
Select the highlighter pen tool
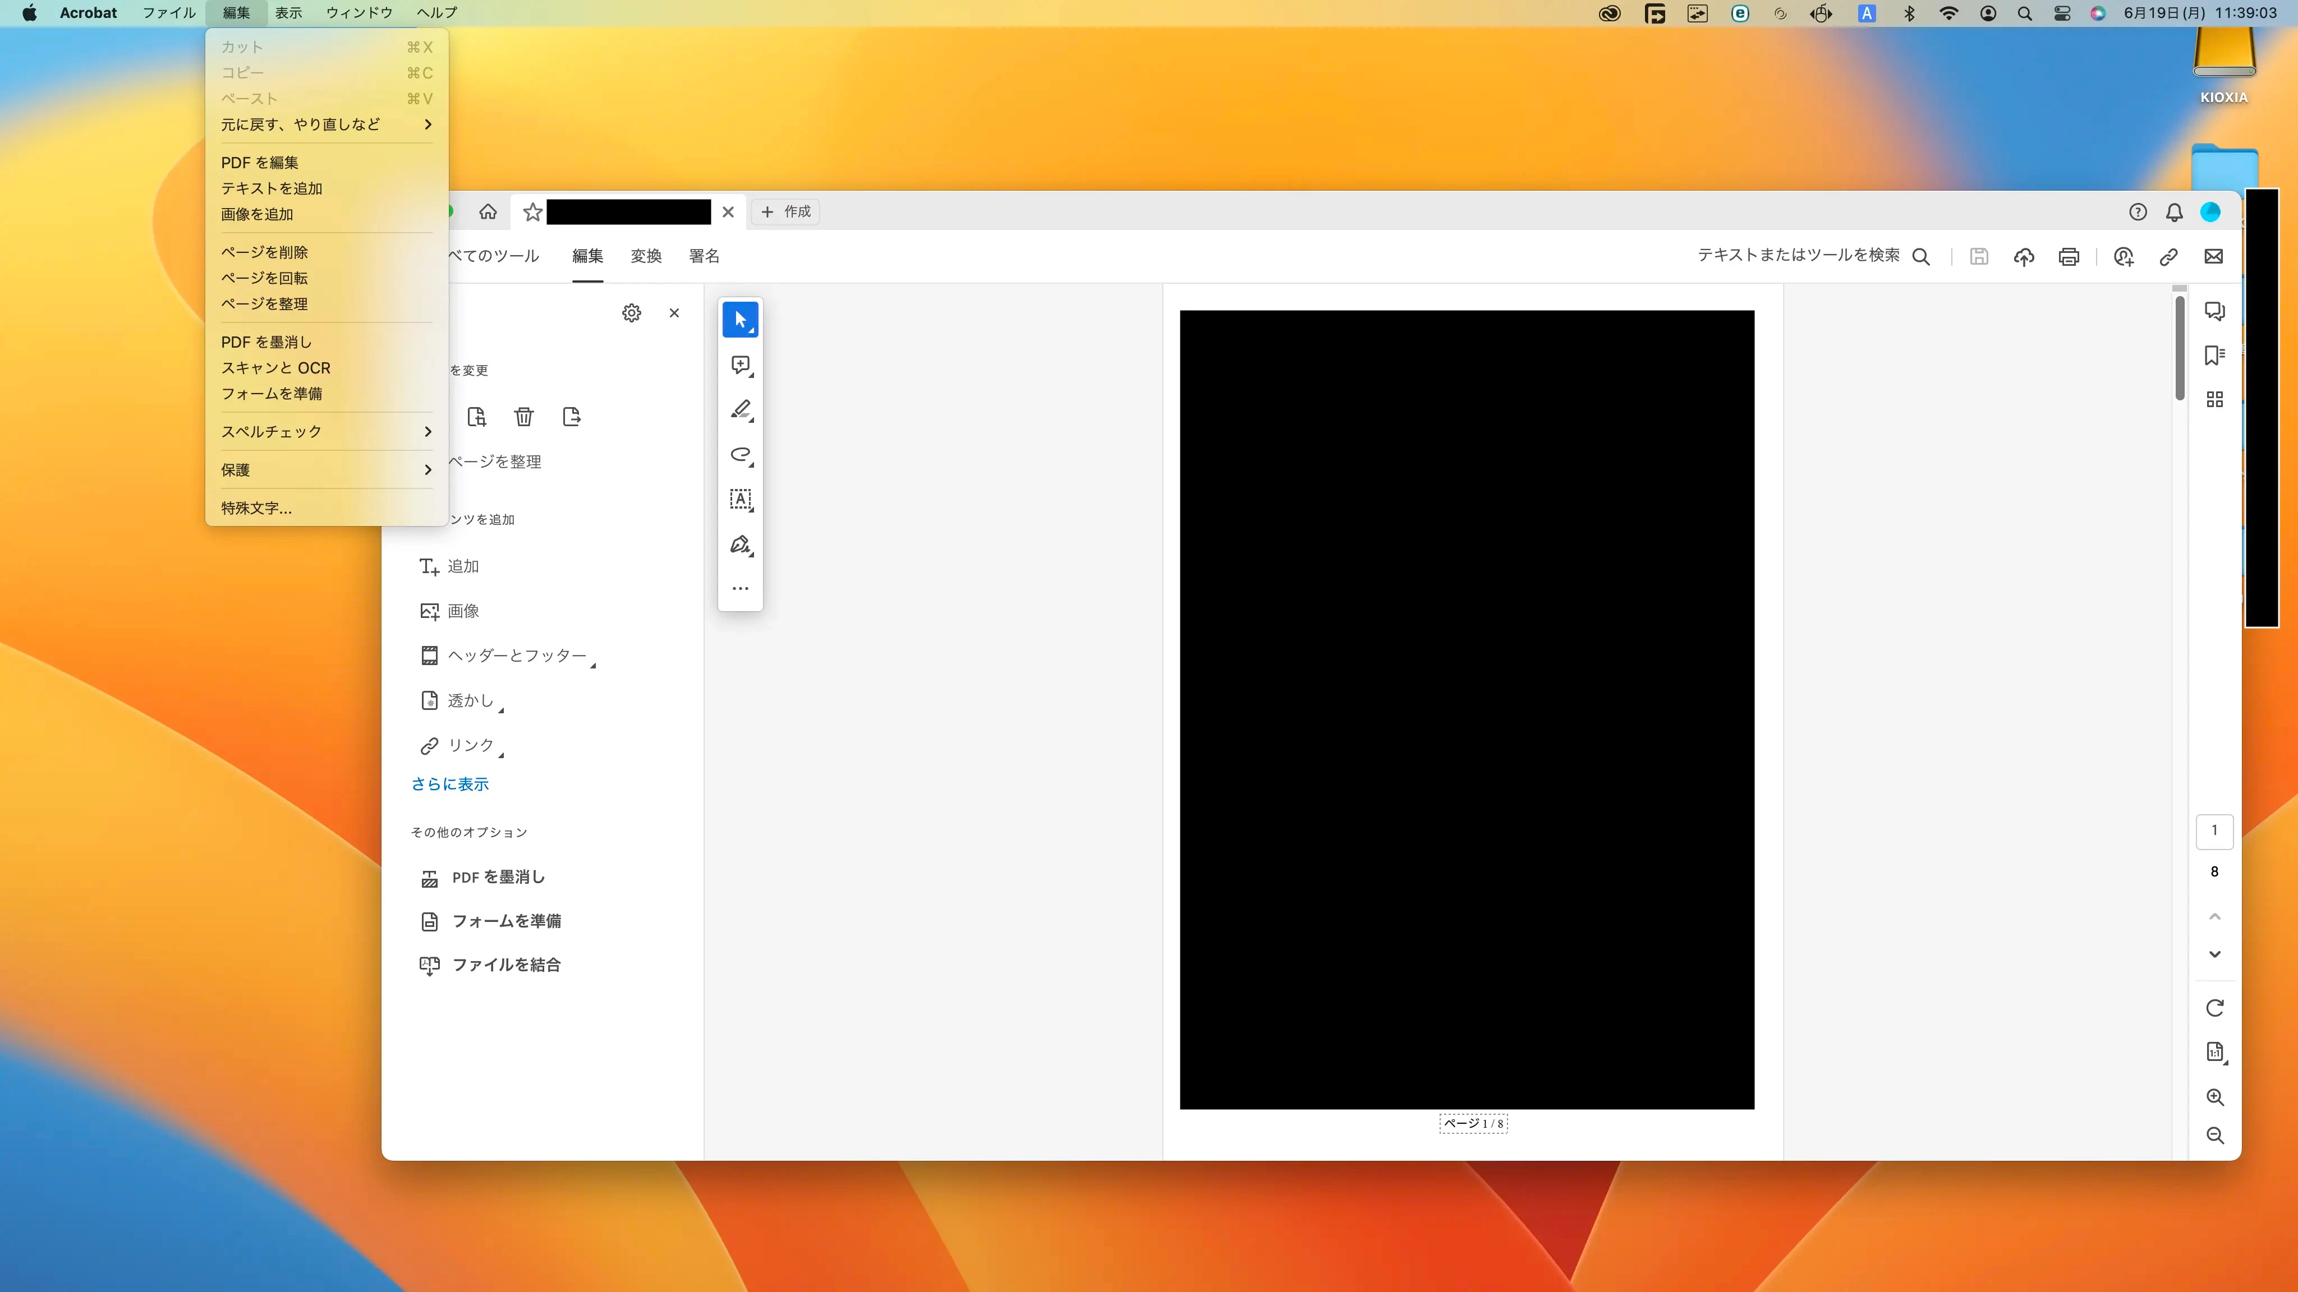(x=739, y=409)
